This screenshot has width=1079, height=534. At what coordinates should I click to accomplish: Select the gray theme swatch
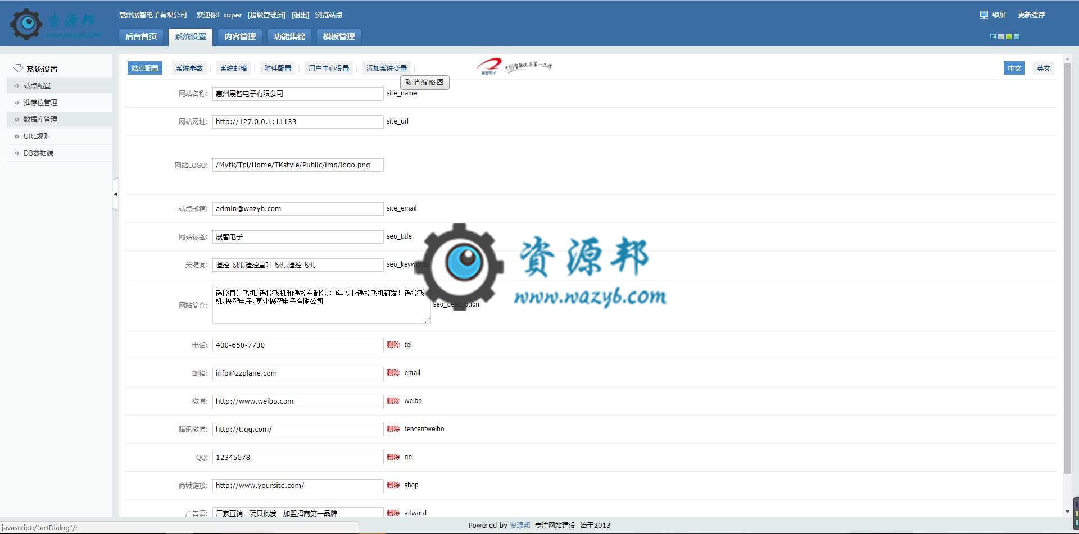[1001, 37]
